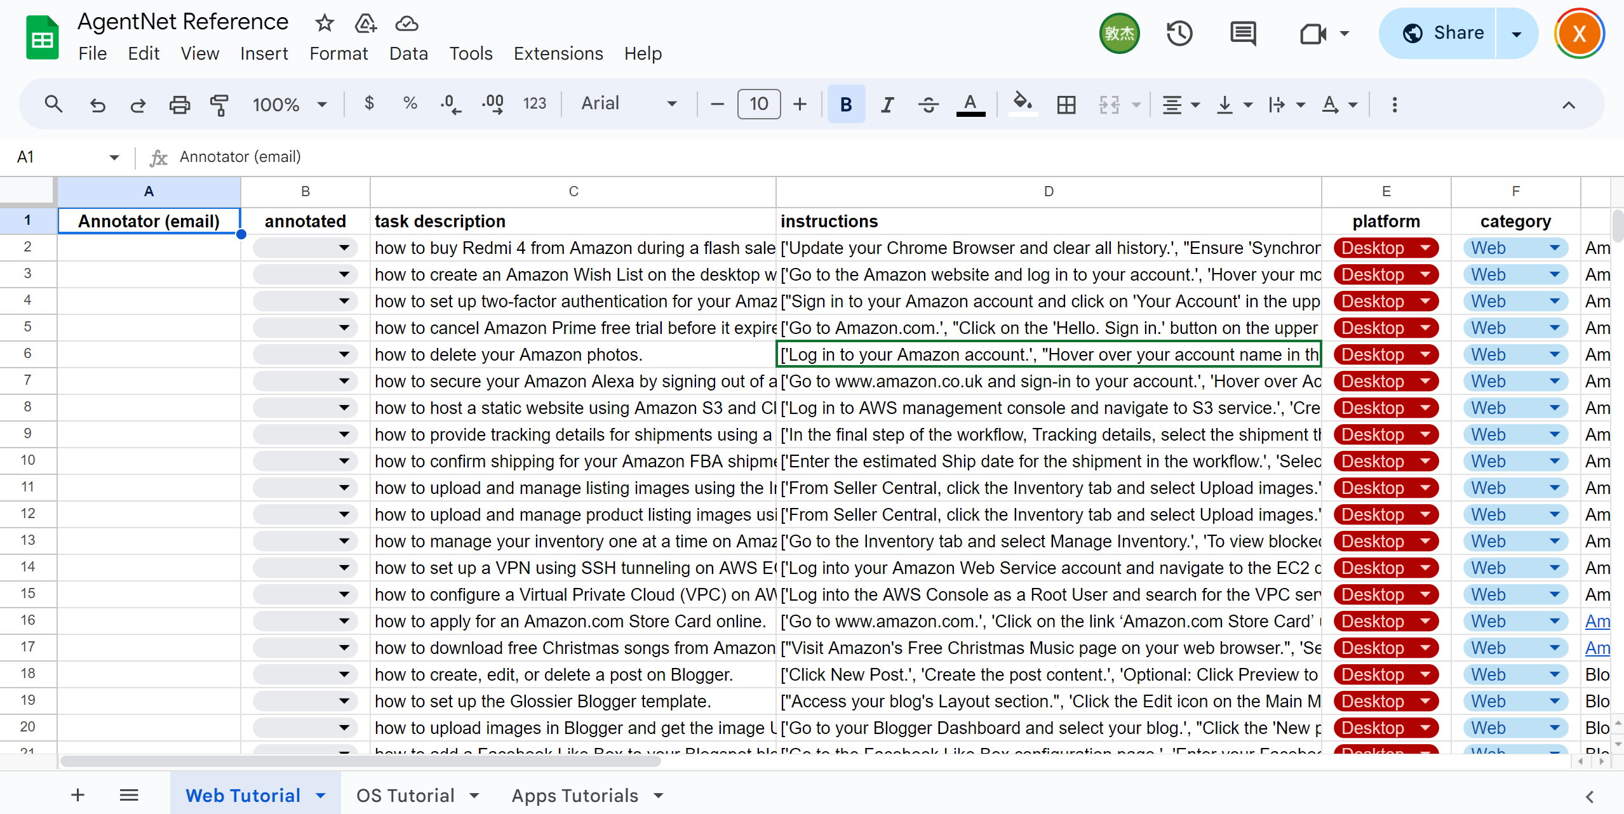Increase font size with plus button
Viewport: 1624px width, 814px height.
[x=800, y=103]
